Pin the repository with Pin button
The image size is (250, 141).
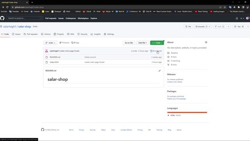pos(188,27)
